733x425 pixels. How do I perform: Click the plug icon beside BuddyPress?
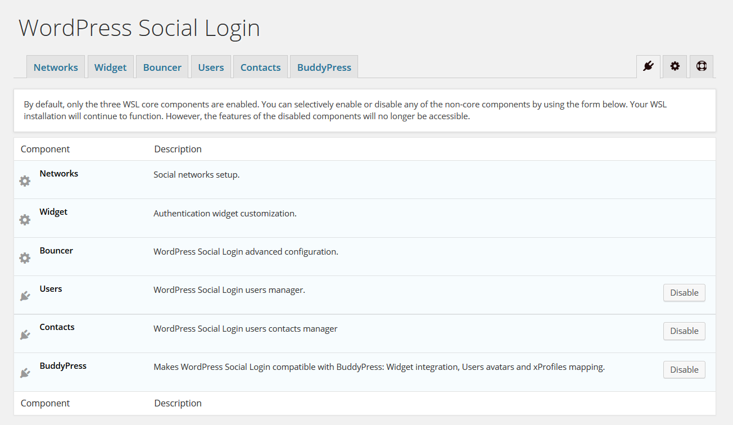point(25,373)
